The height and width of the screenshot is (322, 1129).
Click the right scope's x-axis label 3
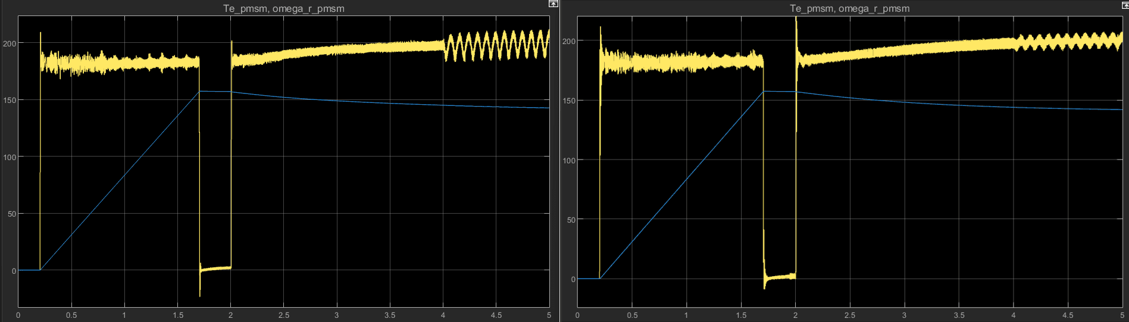pyautogui.click(x=904, y=315)
